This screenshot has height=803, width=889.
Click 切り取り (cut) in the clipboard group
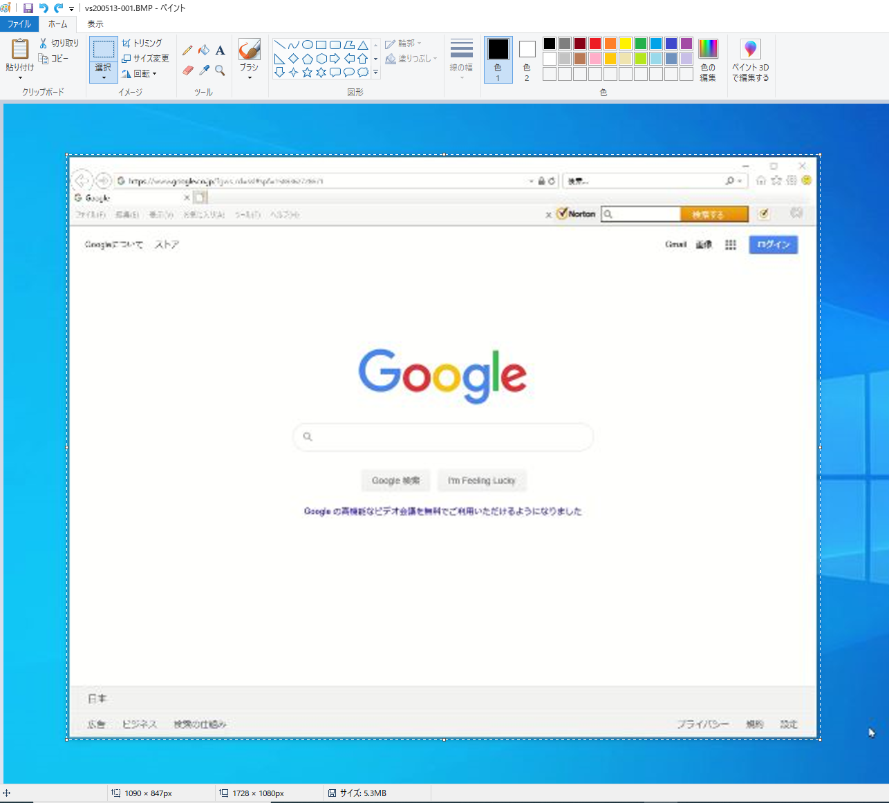click(59, 43)
